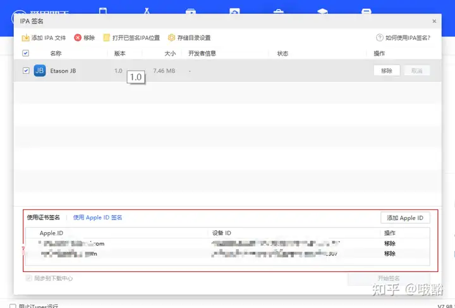Remove the first Apple ID ending in 'om'
This screenshot has height=308, width=455.
390,243
